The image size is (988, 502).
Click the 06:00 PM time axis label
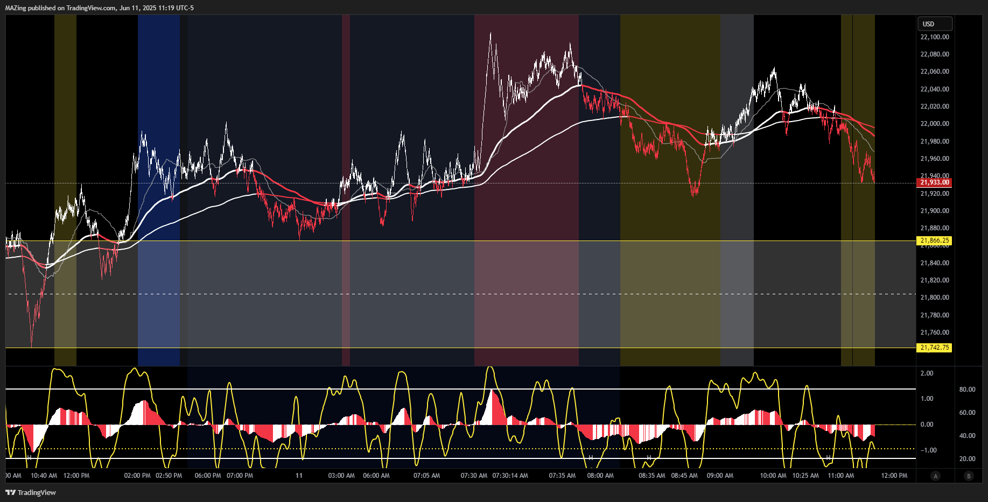[208, 476]
